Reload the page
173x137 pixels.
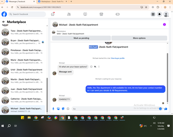[12, 7]
